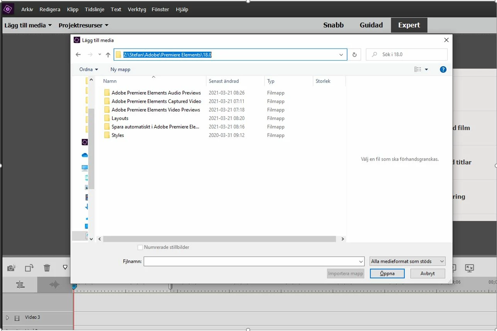Select the timeline track alignment view icon
Screen dimensions: 497x331
[x=20, y=285]
